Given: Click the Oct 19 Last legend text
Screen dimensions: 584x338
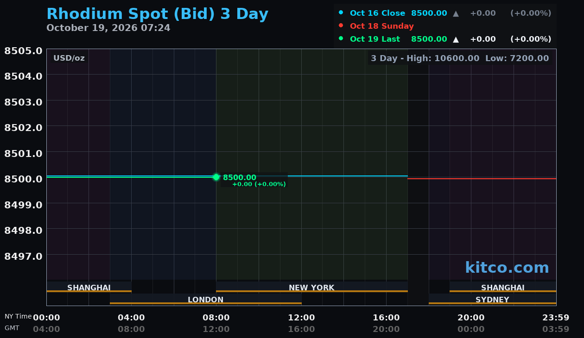Looking at the screenshot, I should click(375, 39).
